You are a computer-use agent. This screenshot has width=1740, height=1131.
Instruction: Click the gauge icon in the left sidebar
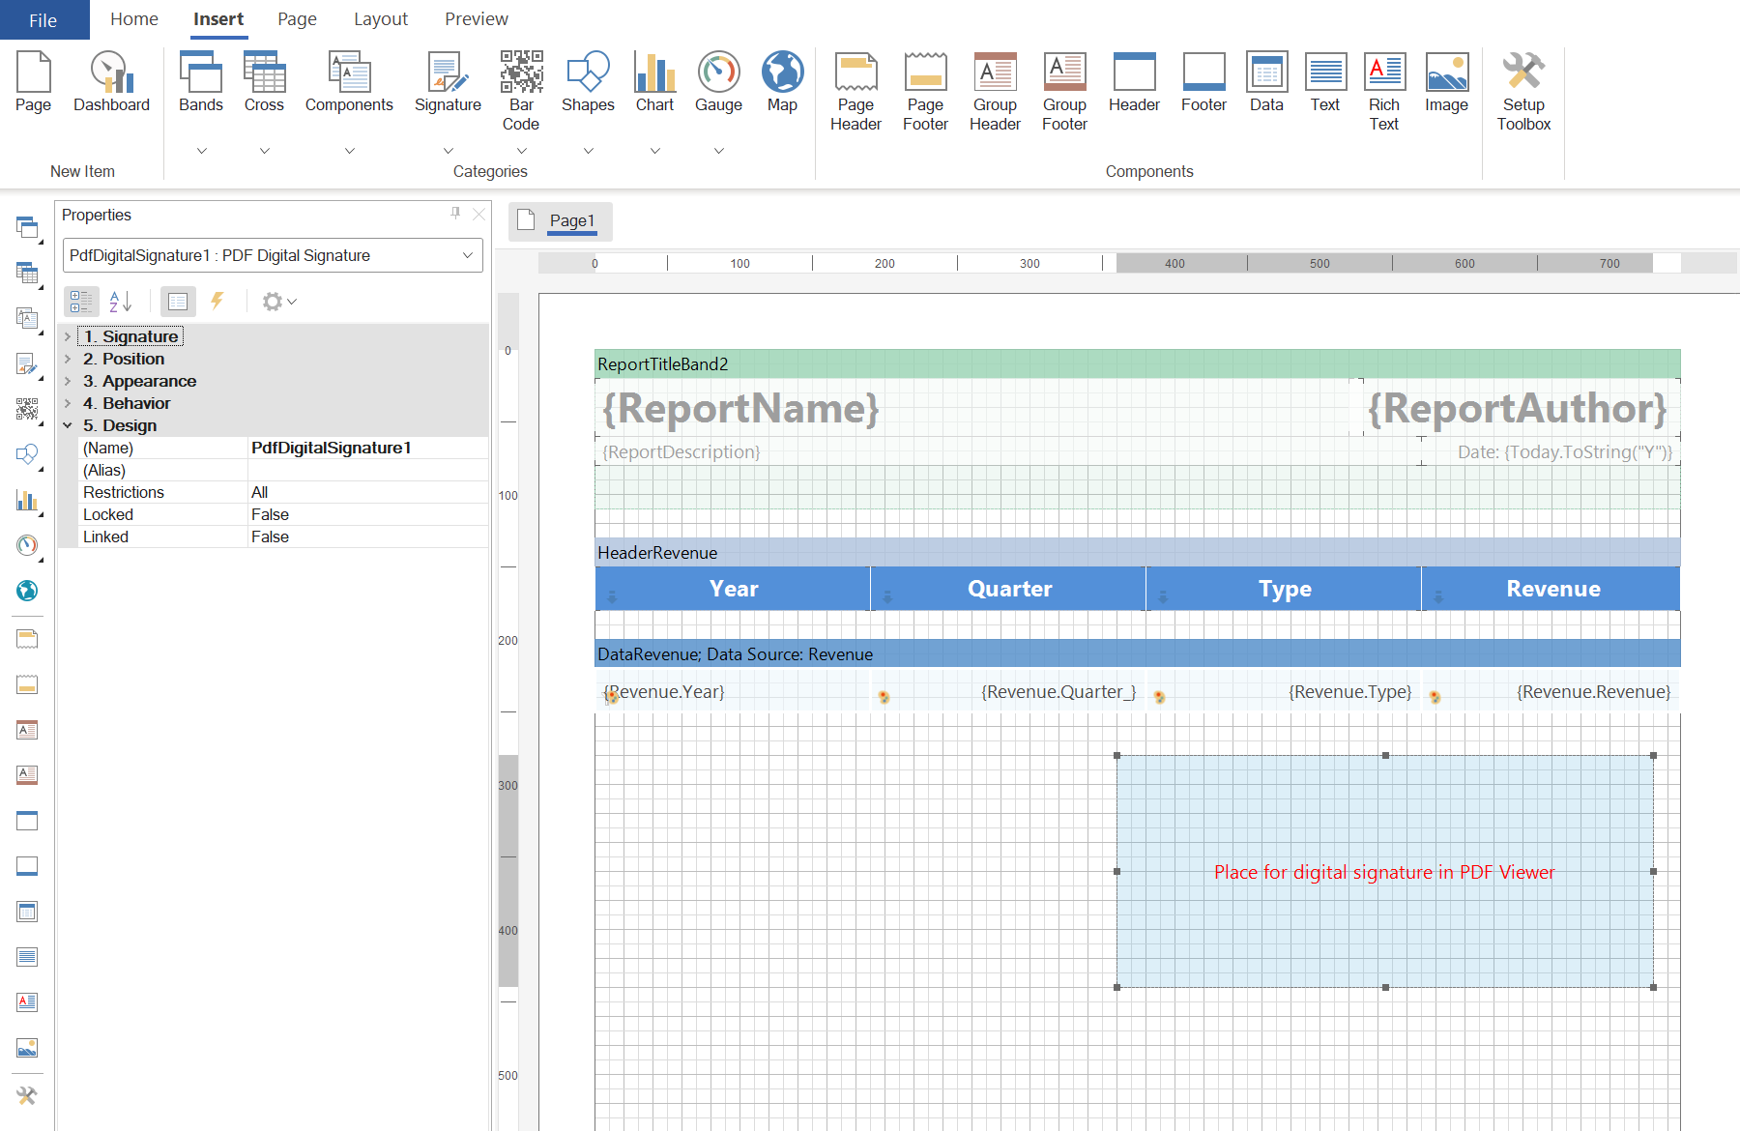27,545
